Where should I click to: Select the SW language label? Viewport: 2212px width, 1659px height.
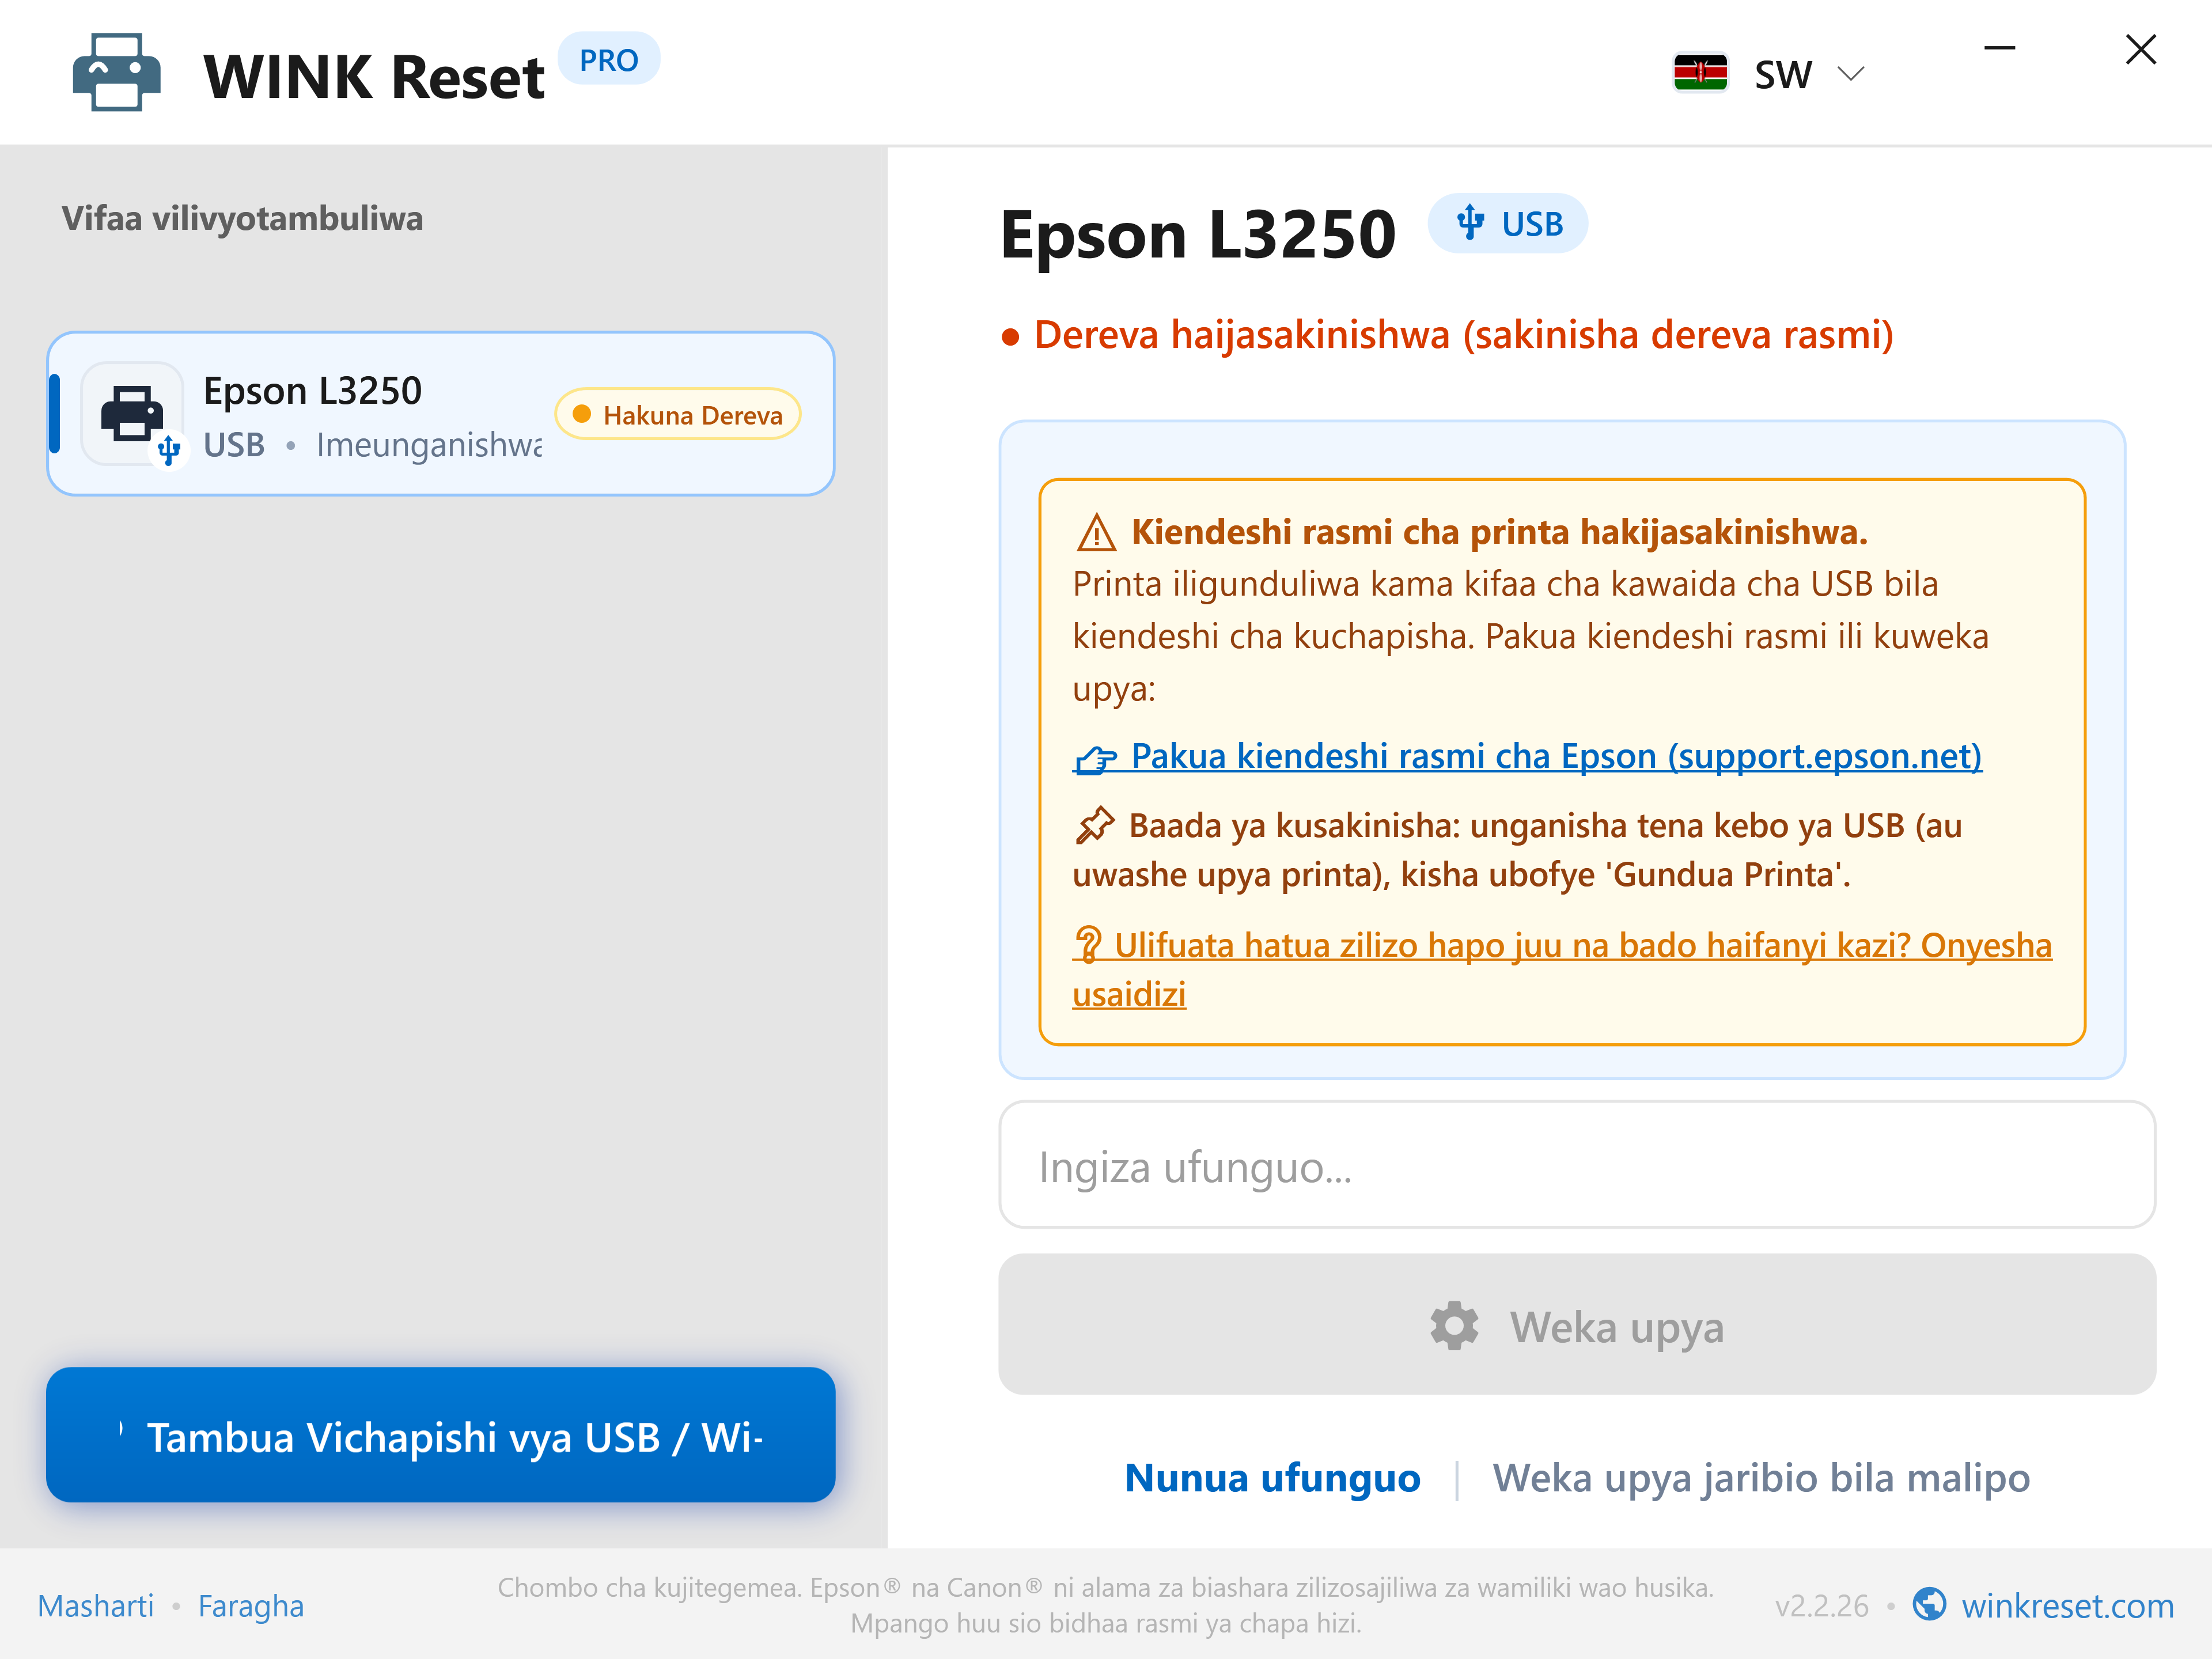[x=1782, y=74]
